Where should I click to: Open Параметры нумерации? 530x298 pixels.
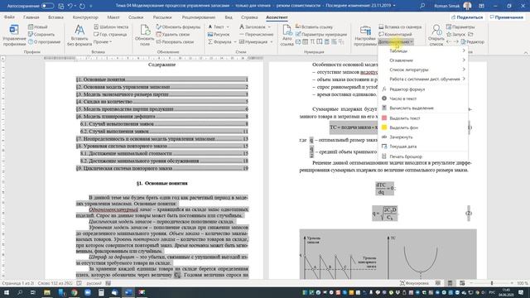coord(321,34)
